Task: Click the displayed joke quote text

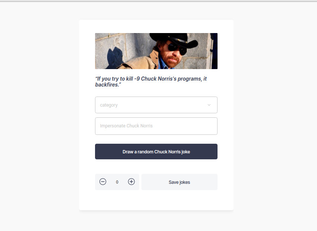Action: [151, 81]
